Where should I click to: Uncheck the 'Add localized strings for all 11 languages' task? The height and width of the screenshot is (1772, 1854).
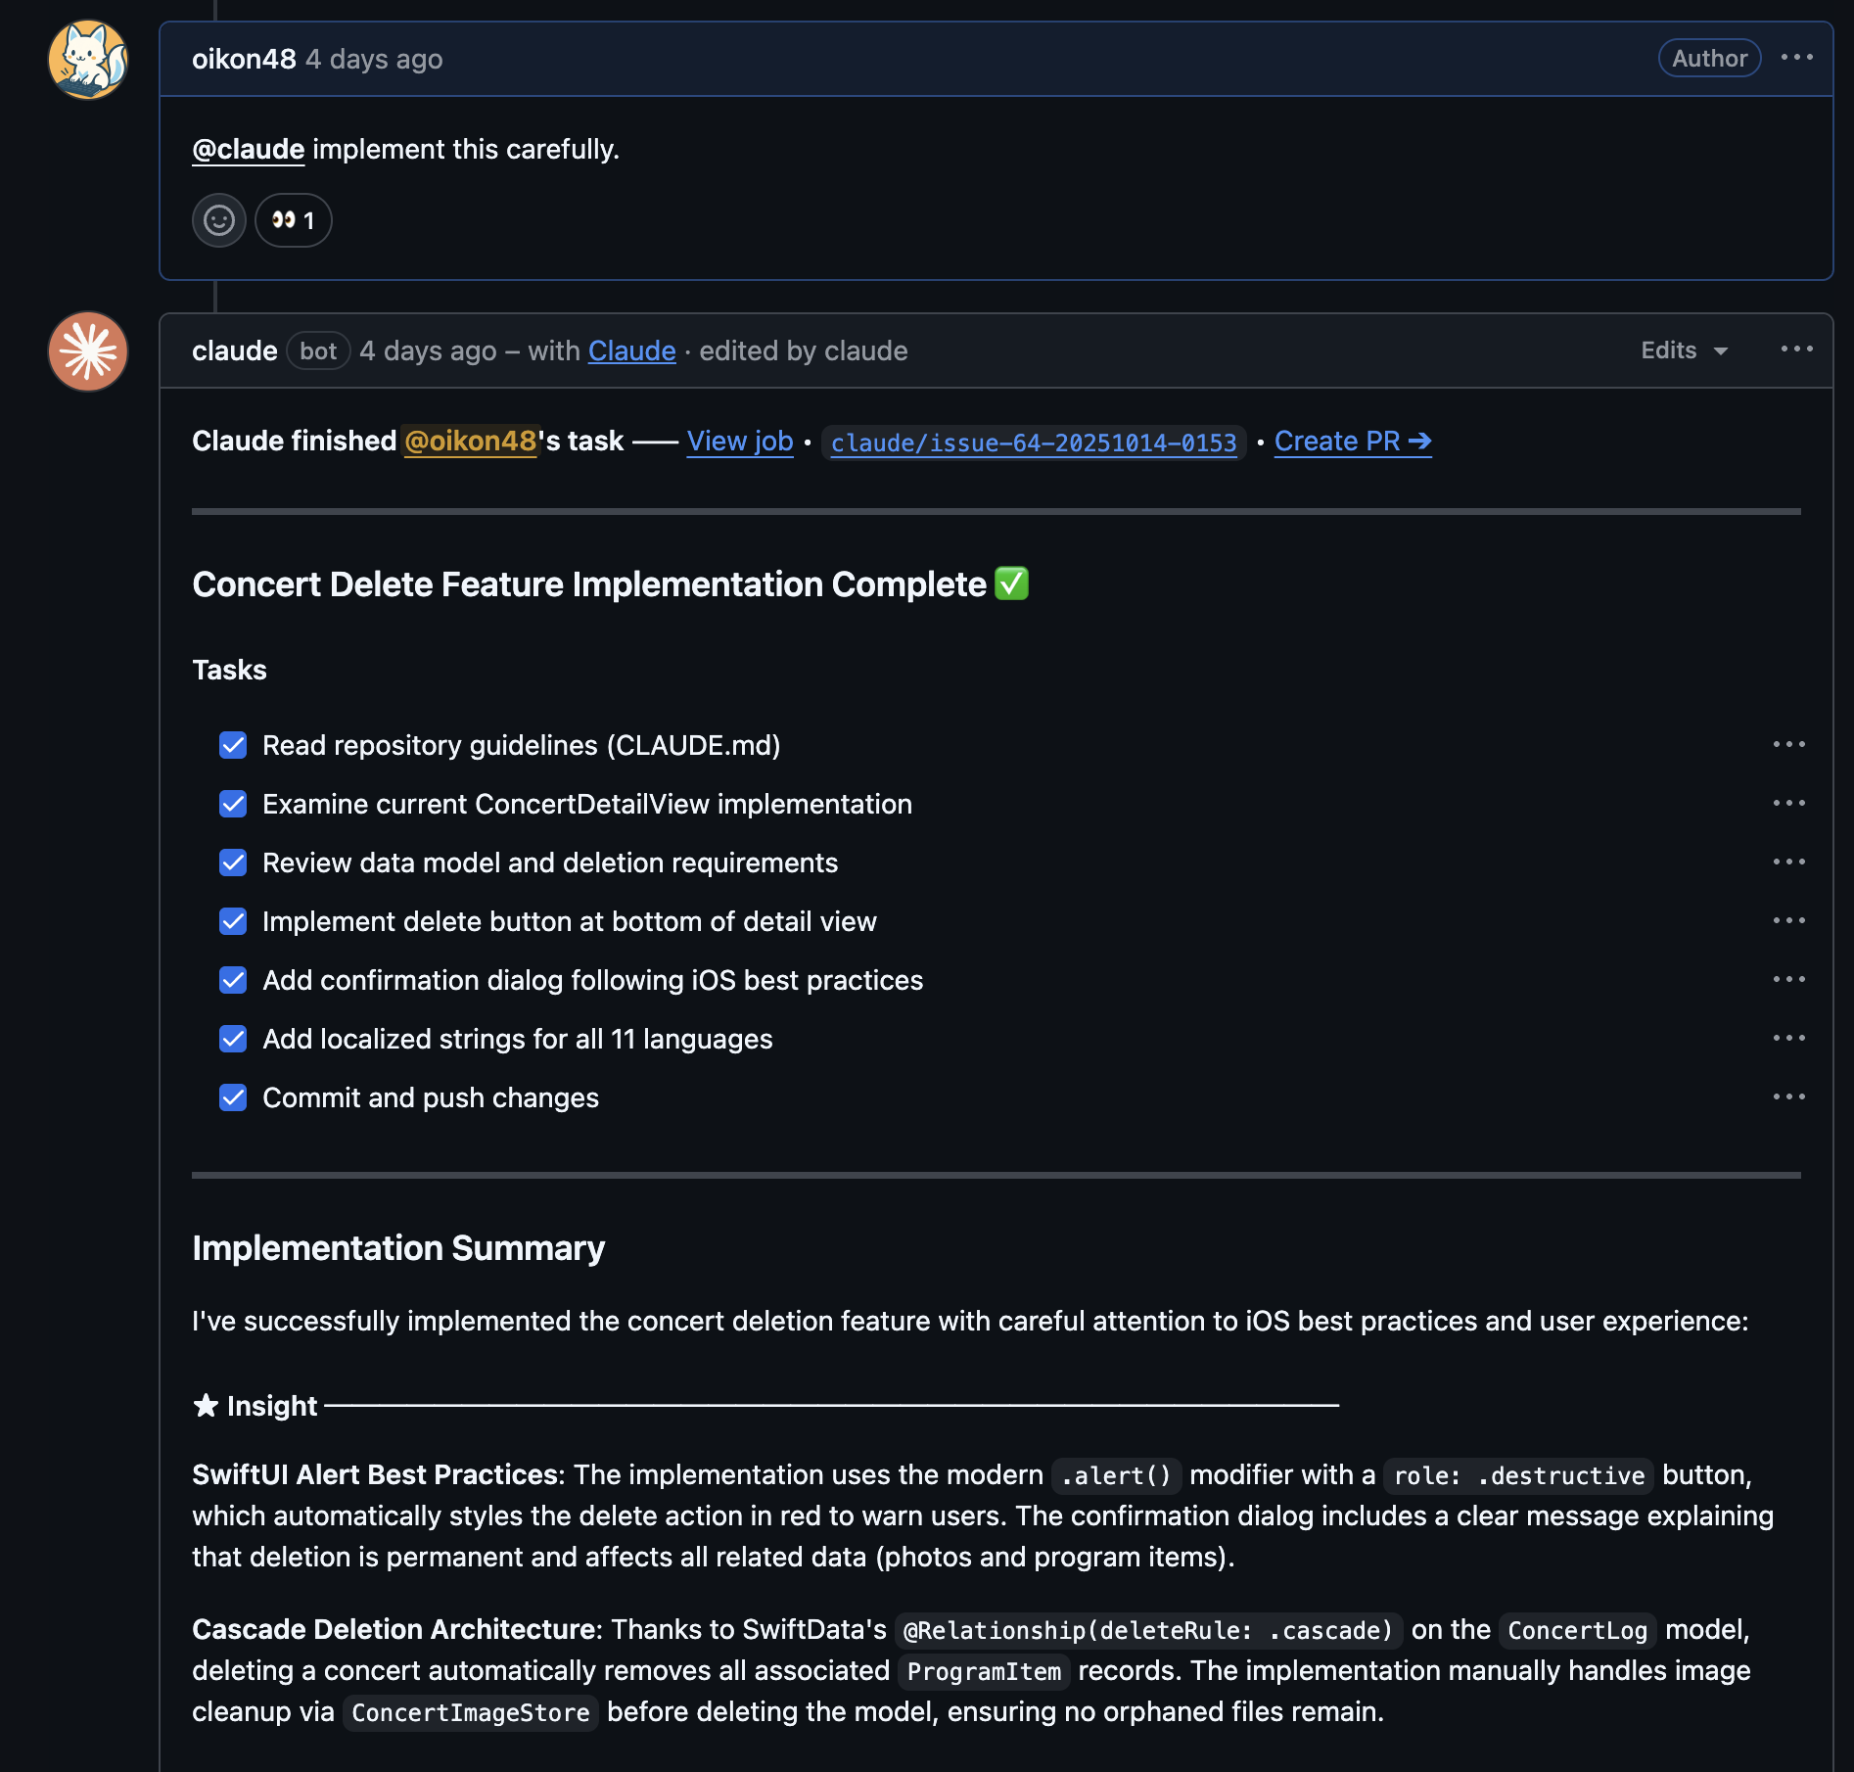[x=232, y=1039]
